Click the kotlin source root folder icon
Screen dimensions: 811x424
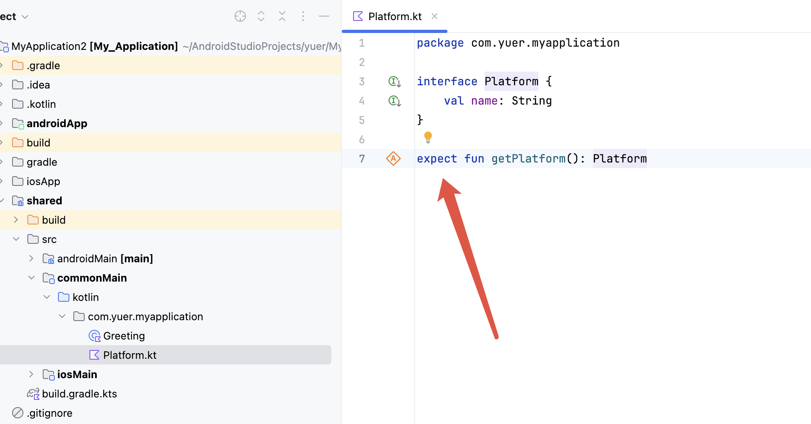pyautogui.click(x=64, y=297)
